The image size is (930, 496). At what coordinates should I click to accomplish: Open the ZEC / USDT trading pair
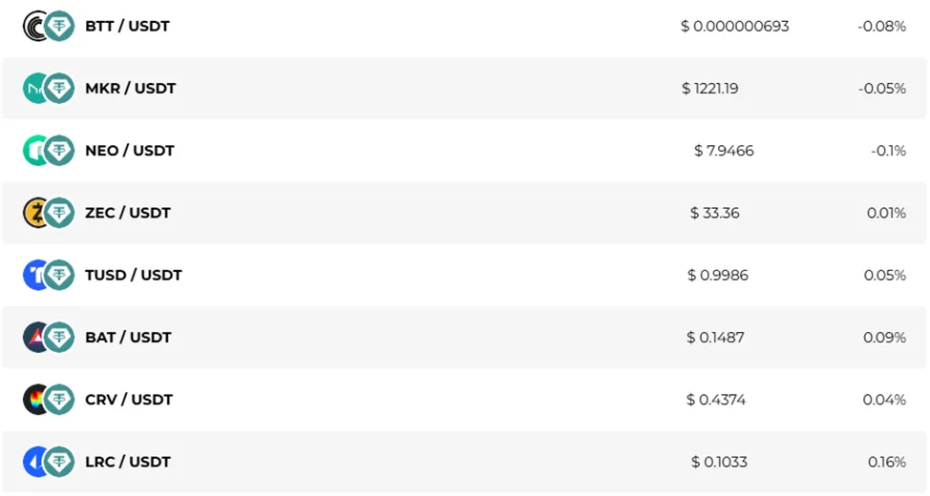click(x=128, y=213)
